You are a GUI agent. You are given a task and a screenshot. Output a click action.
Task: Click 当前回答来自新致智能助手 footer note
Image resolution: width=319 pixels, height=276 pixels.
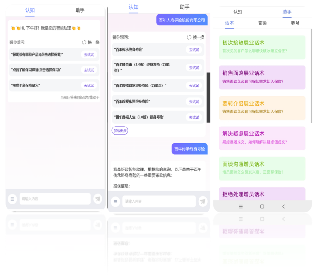pos(80,97)
